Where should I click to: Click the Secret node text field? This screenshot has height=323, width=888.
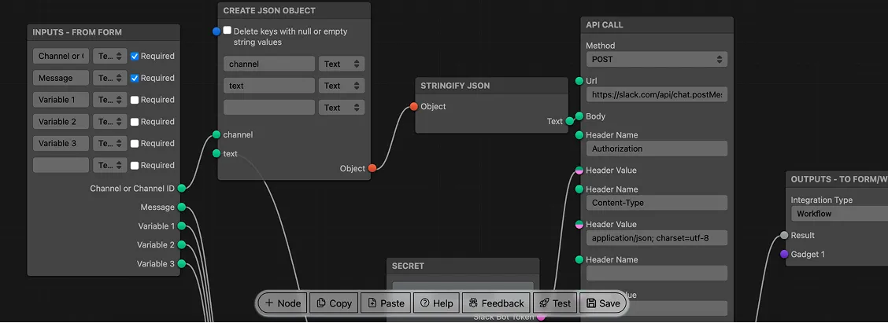[463, 287]
